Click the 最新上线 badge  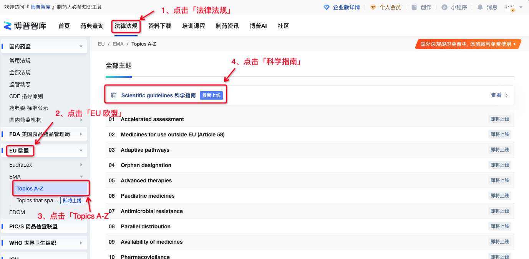point(211,95)
